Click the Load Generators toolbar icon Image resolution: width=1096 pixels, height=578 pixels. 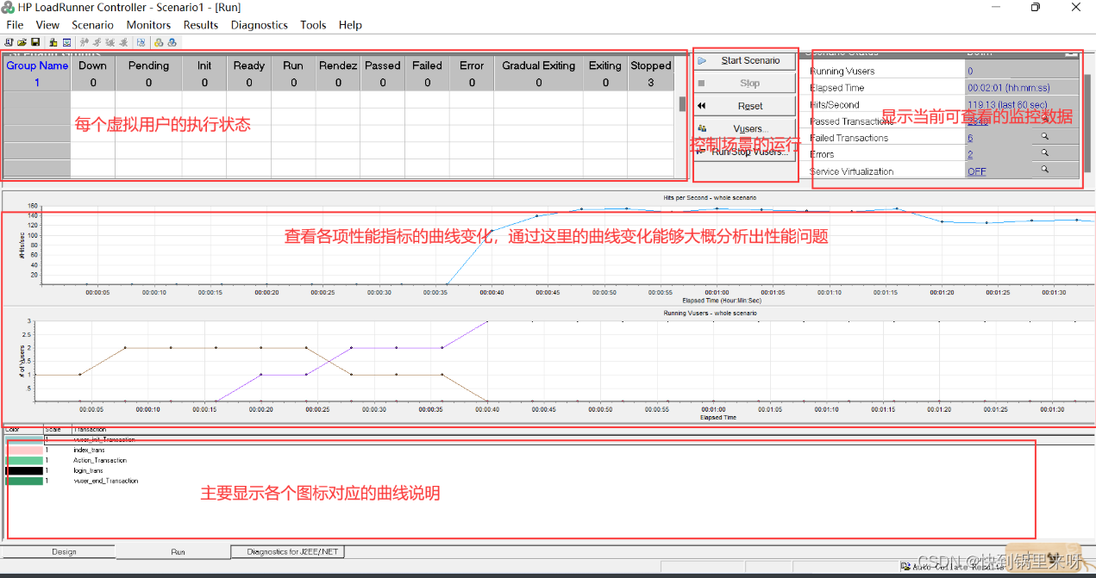coord(53,42)
